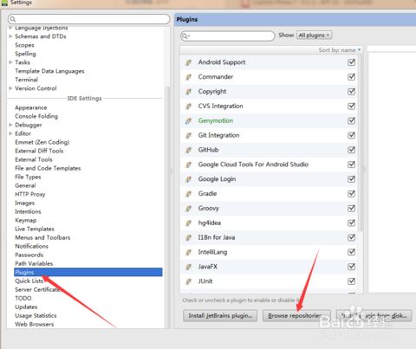Viewport: 416px width, 349px height.
Task: Click Browse repositories button
Action: coord(296,316)
